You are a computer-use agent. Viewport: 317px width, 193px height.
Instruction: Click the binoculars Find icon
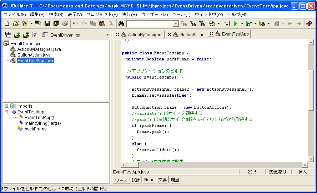tap(121, 24)
